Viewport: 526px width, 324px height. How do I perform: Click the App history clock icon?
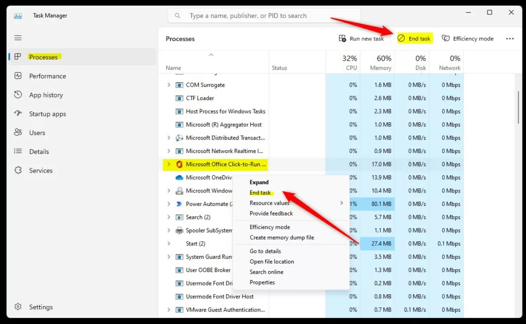pos(18,94)
